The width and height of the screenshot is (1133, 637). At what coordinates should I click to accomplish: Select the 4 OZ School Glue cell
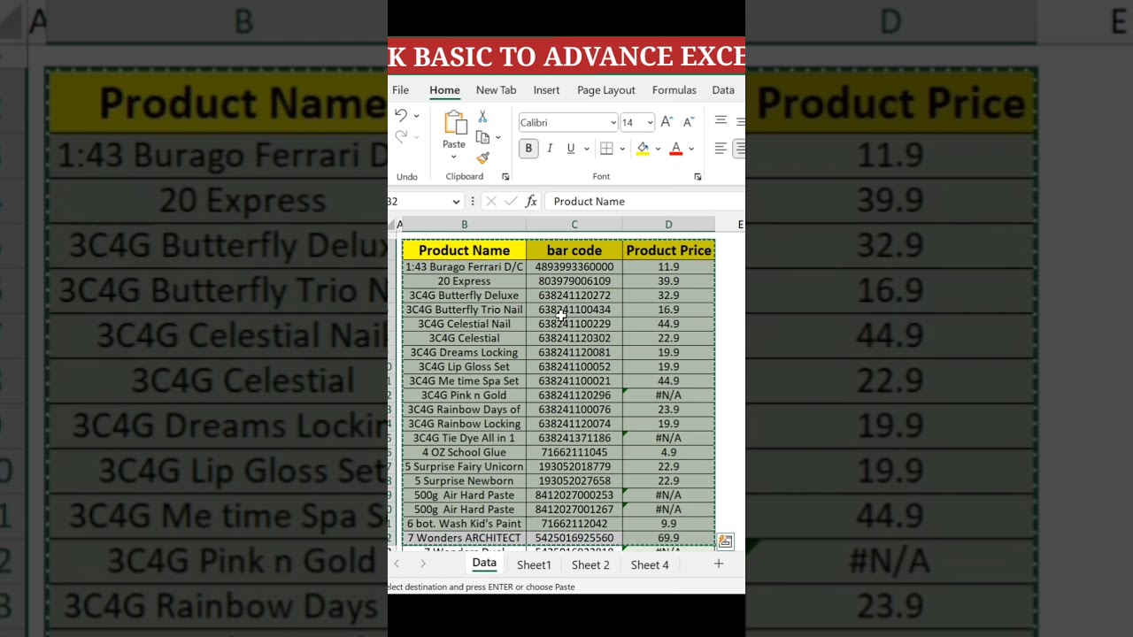tap(465, 452)
